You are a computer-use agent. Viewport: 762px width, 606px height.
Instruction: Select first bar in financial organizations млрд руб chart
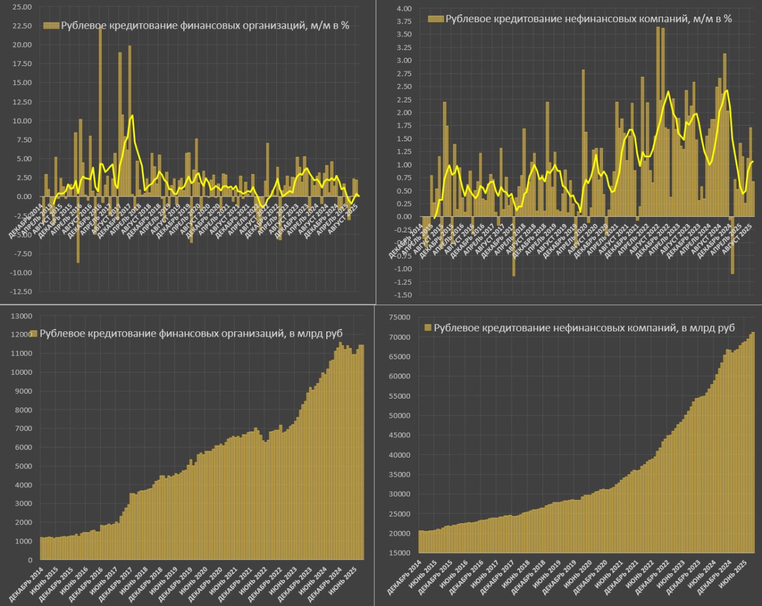coord(42,548)
